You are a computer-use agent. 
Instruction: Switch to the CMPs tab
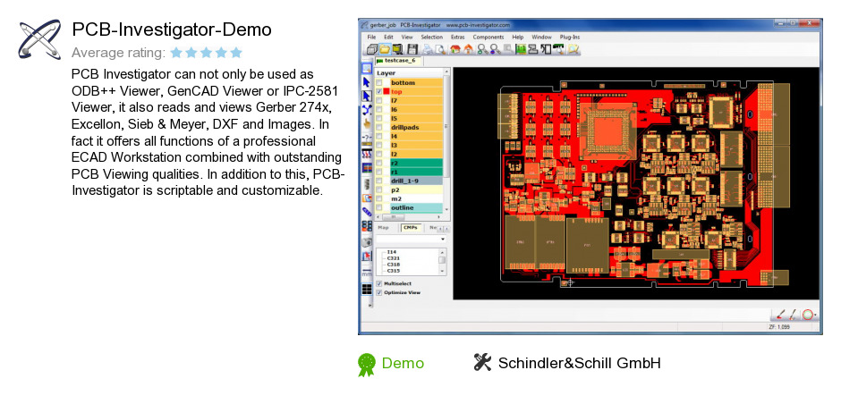coord(411,228)
